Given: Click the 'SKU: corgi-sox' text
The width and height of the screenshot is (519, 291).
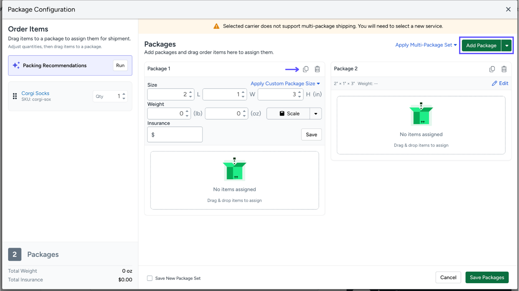Looking at the screenshot, I should click(36, 99).
